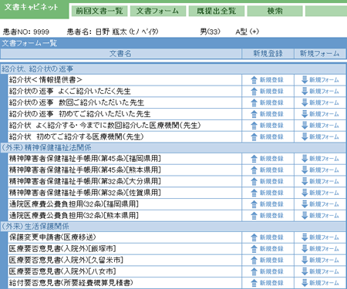Click 新規フォーム icon for 通院医療費公費負担用(32条)[福岡県用]
347x289 pixels.
(305, 204)
